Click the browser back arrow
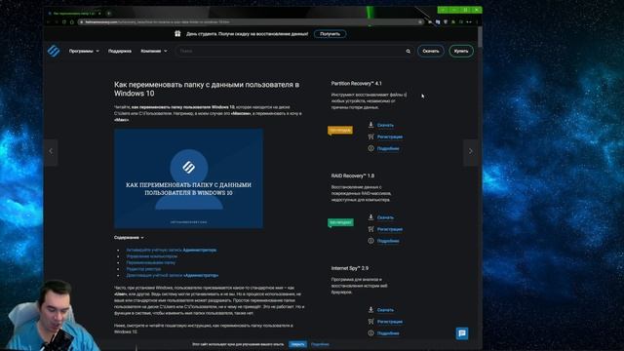Image resolution: width=624 pixels, height=351 pixels. click(x=49, y=21)
